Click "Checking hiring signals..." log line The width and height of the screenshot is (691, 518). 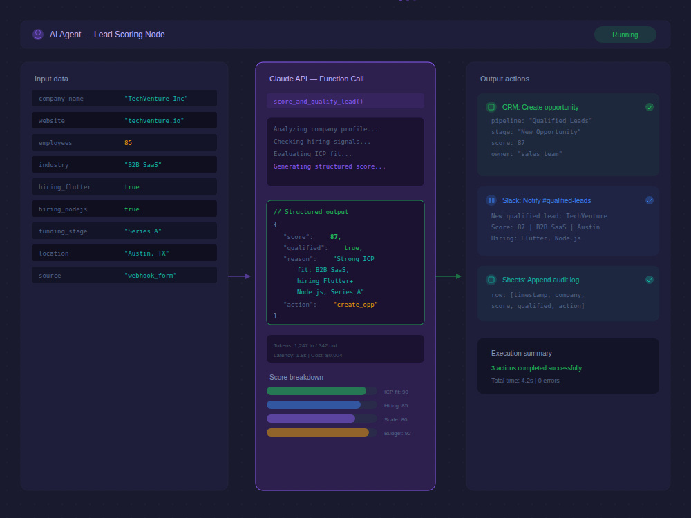click(322, 142)
